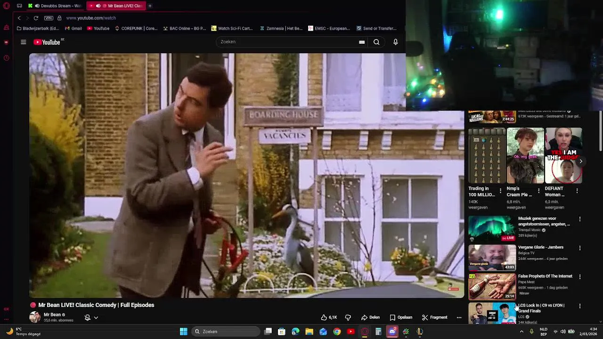Screen dimensions: 603x339
Task: Open the Gmail bookmark
Action: click(73, 28)
